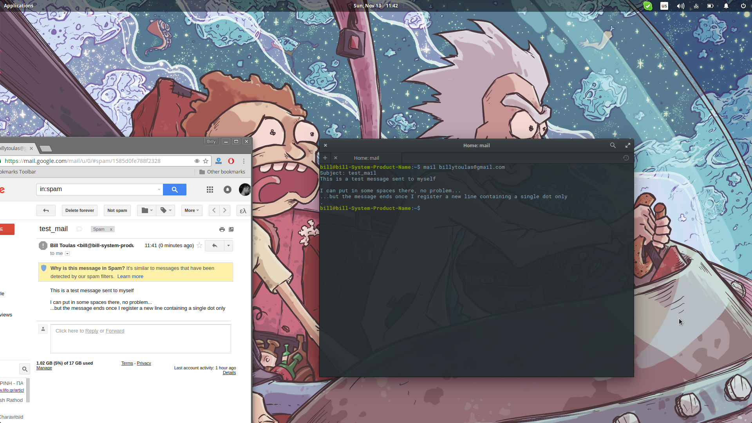Go to the newer message arrow
The width and height of the screenshot is (752, 423).
click(x=214, y=210)
